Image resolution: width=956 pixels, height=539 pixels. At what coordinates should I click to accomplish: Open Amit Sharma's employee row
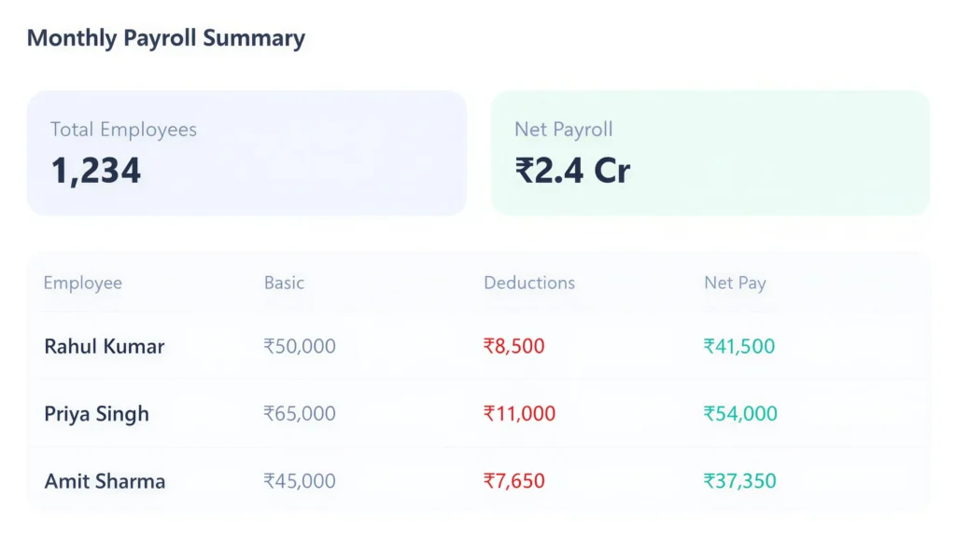(x=105, y=481)
